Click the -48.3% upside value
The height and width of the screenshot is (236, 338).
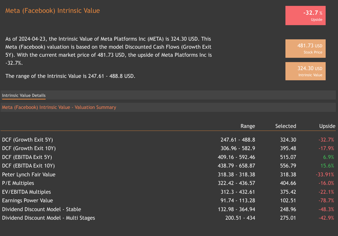pos(326,209)
